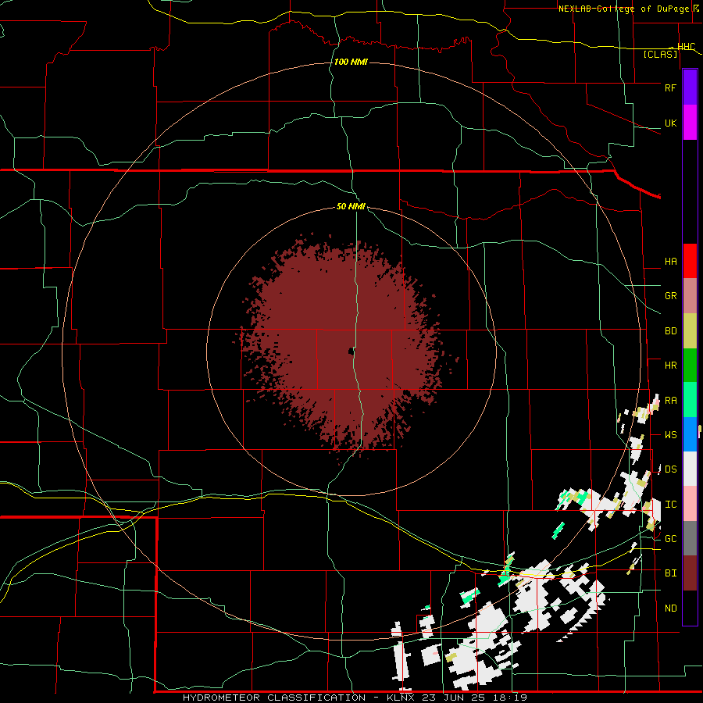Select the GR graupel legend color block
Screen dimensions: 703x703
(690, 296)
